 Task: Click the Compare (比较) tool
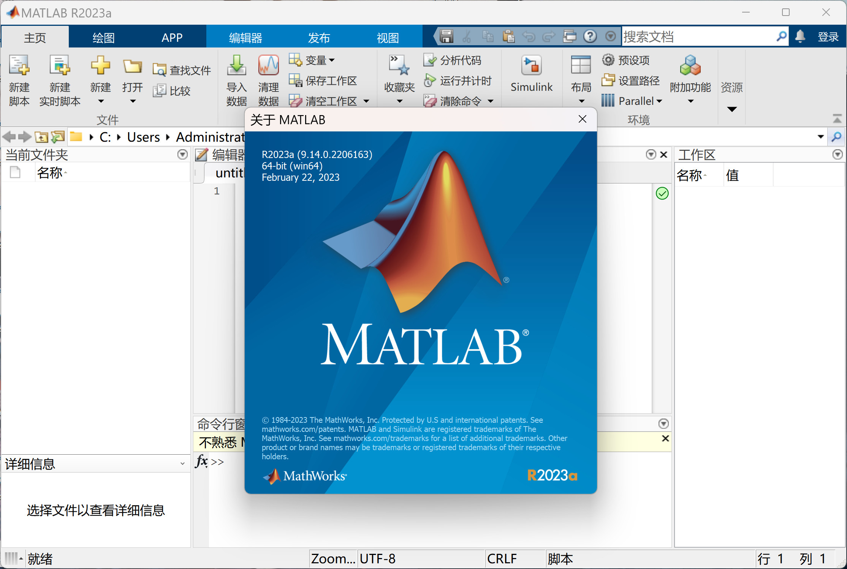pyautogui.click(x=171, y=91)
